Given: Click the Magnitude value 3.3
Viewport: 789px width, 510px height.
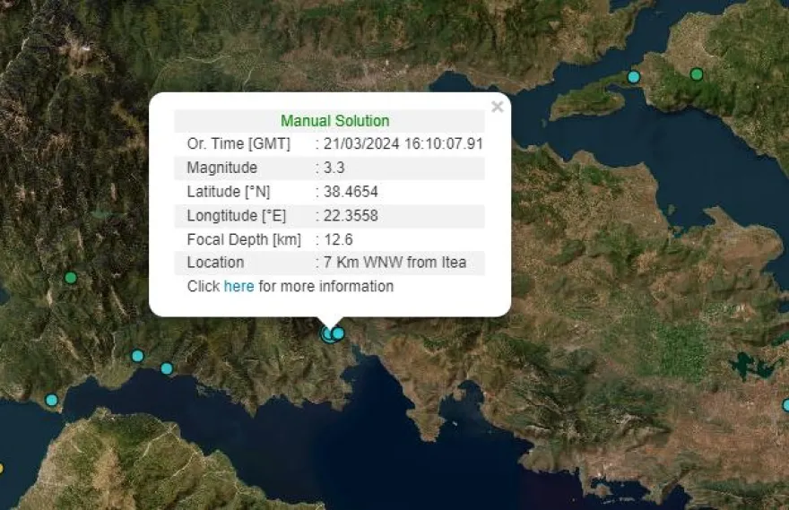Looking at the screenshot, I should tap(334, 169).
